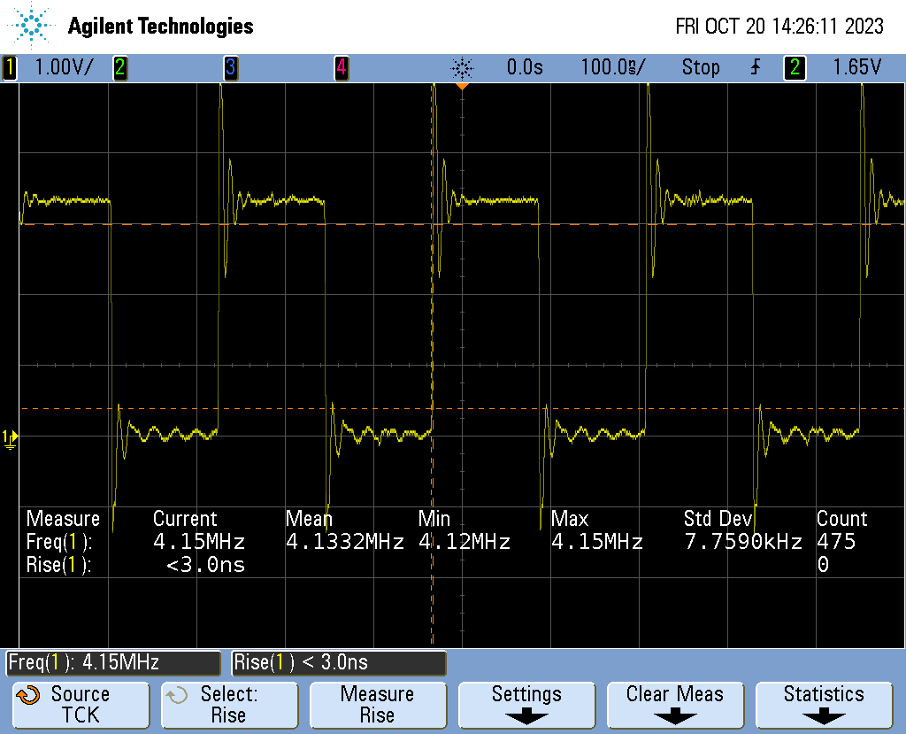Select the yellow channel 1 indicator
The height and width of the screenshot is (734, 906).
click(x=10, y=67)
